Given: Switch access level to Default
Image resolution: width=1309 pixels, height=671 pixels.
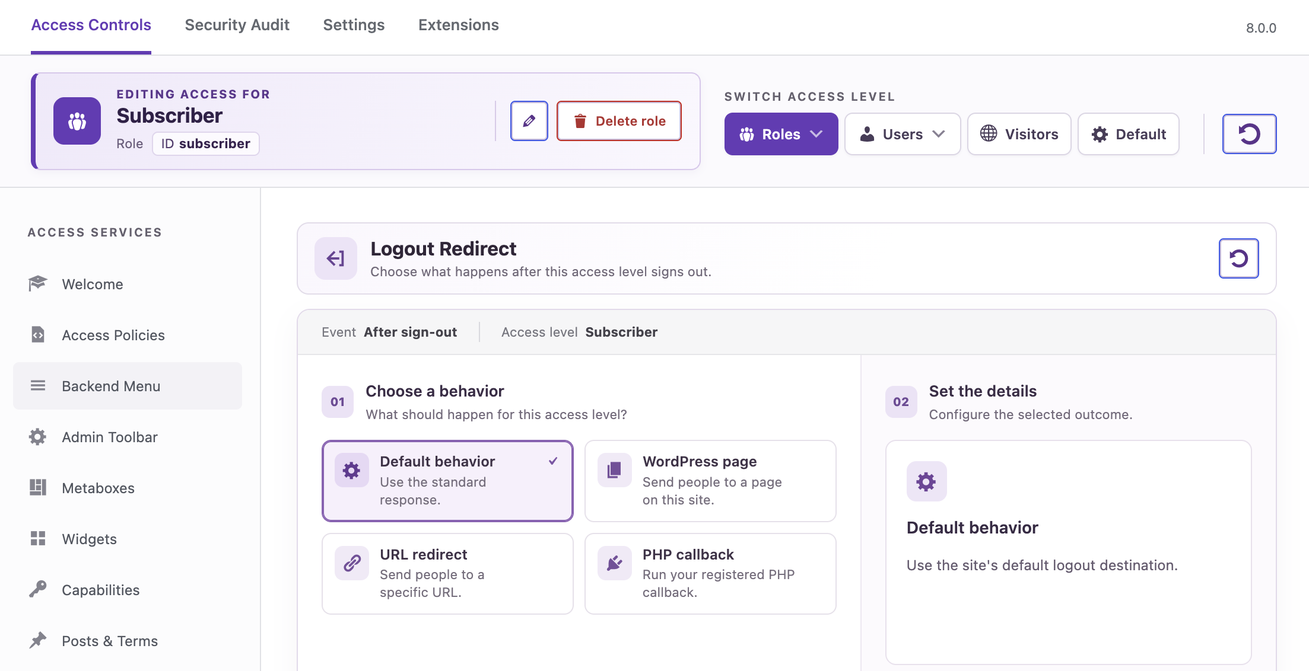Looking at the screenshot, I should [1129, 134].
